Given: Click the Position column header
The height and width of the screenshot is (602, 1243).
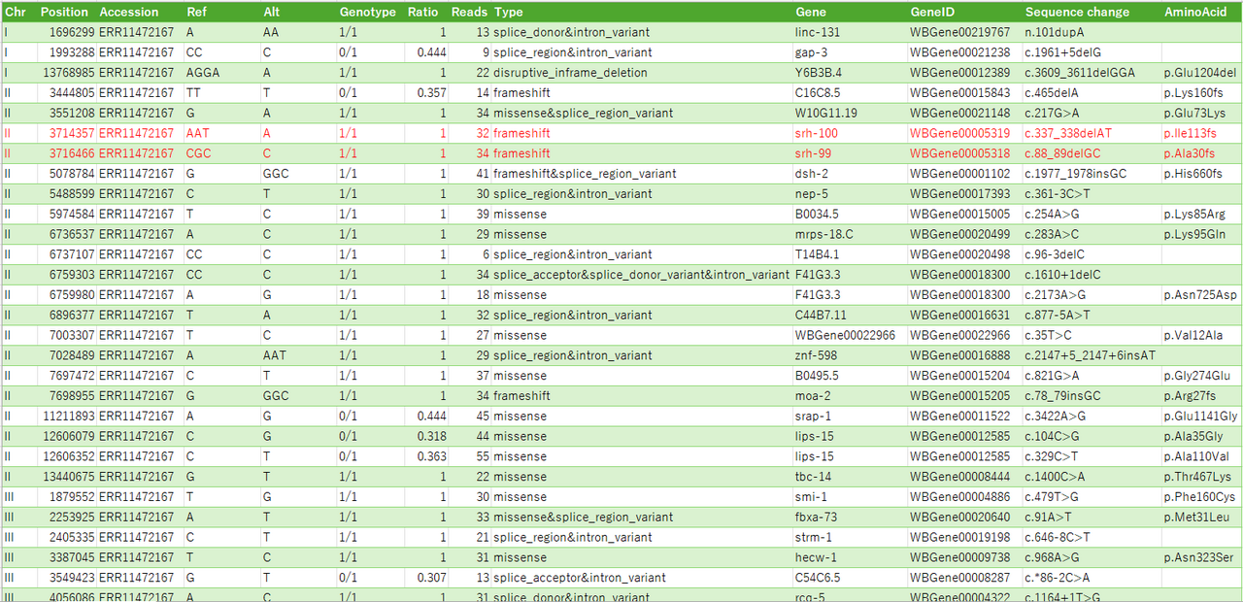Looking at the screenshot, I should (66, 12).
